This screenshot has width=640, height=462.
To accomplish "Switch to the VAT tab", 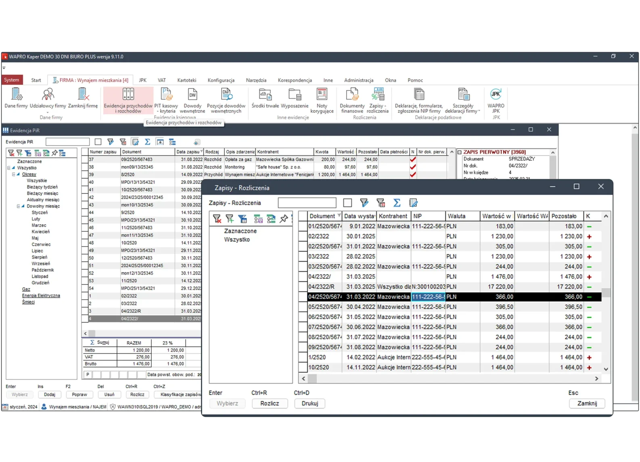I will click(x=161, y=80).
